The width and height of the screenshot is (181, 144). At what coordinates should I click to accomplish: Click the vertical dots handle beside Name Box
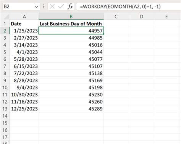point(44,6)
